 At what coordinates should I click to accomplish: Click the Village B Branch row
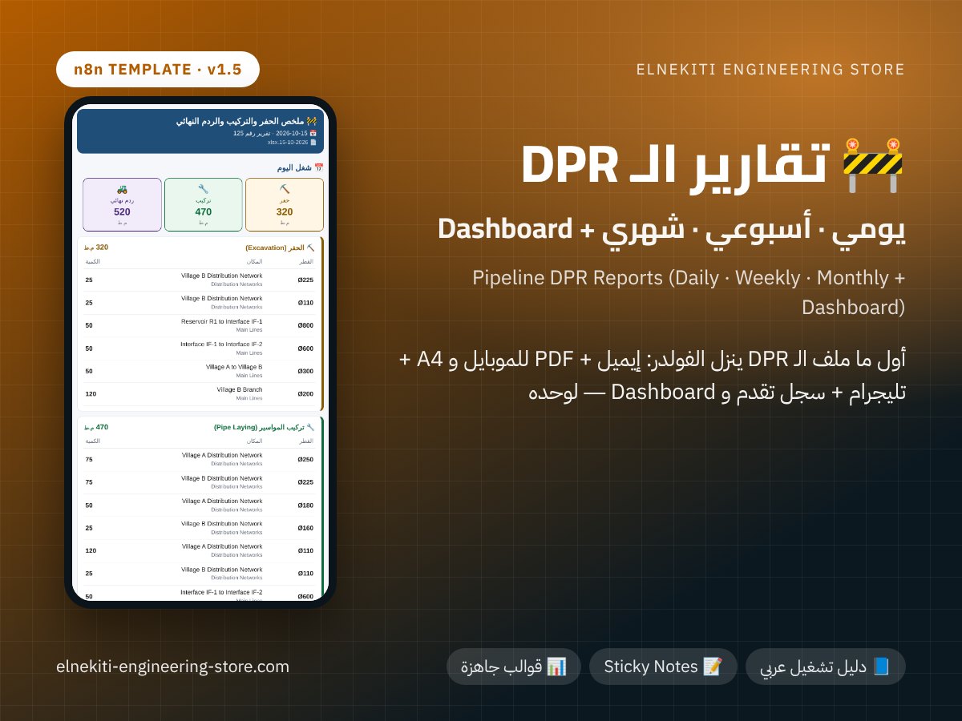[x=200, y=393]
